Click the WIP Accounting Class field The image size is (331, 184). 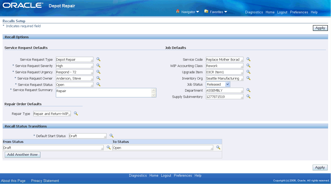225,66
